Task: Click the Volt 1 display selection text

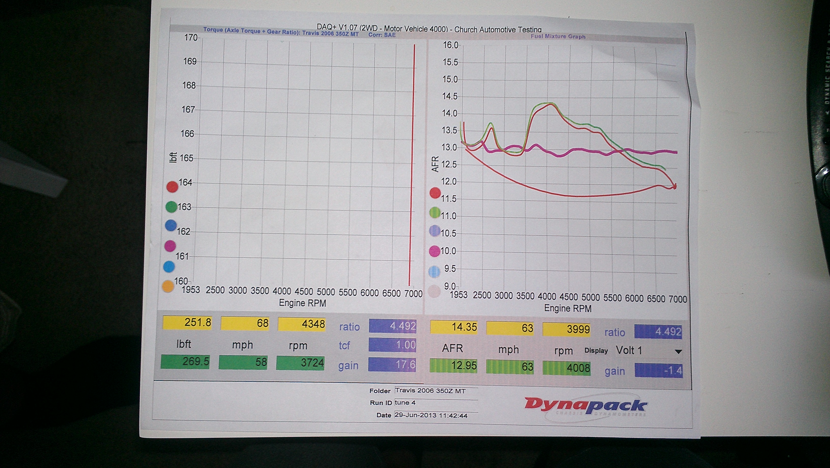Action: point(629,350)
